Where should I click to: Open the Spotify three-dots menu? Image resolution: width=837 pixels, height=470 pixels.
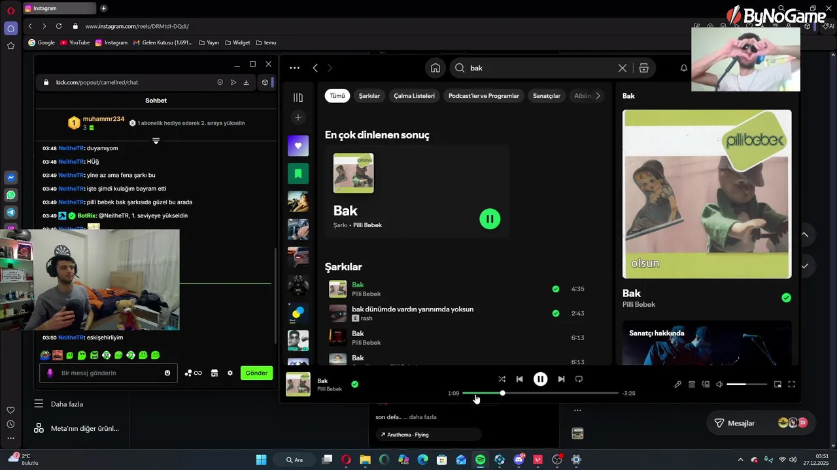point(294,68)
